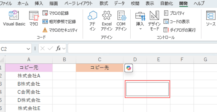Viewport: 217px width, 112px height.
Task: Open the マクロ dialog icon
Action: (x=34, y=18)
